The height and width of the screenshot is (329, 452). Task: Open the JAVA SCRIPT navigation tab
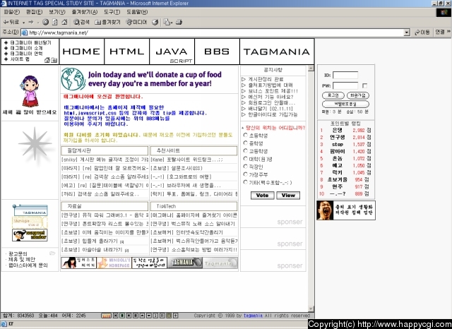[172, 52]
